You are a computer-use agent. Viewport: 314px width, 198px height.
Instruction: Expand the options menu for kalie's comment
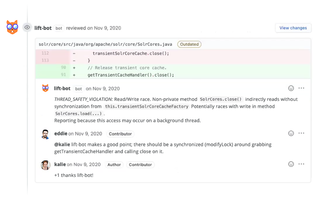[x=301, y=164]
